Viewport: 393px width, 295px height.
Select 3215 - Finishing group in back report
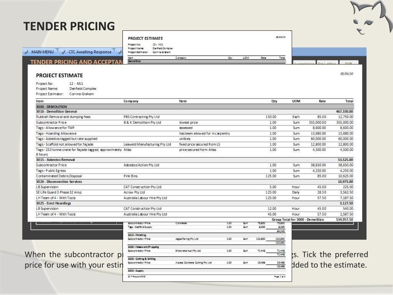coord(137,235)
